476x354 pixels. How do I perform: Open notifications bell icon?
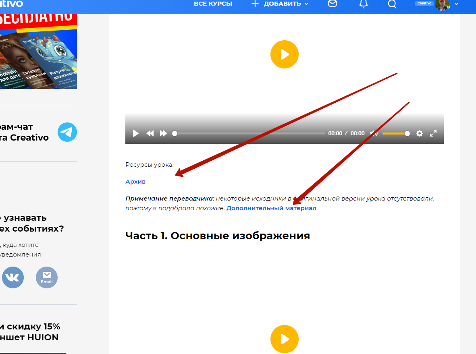(364, 4)
